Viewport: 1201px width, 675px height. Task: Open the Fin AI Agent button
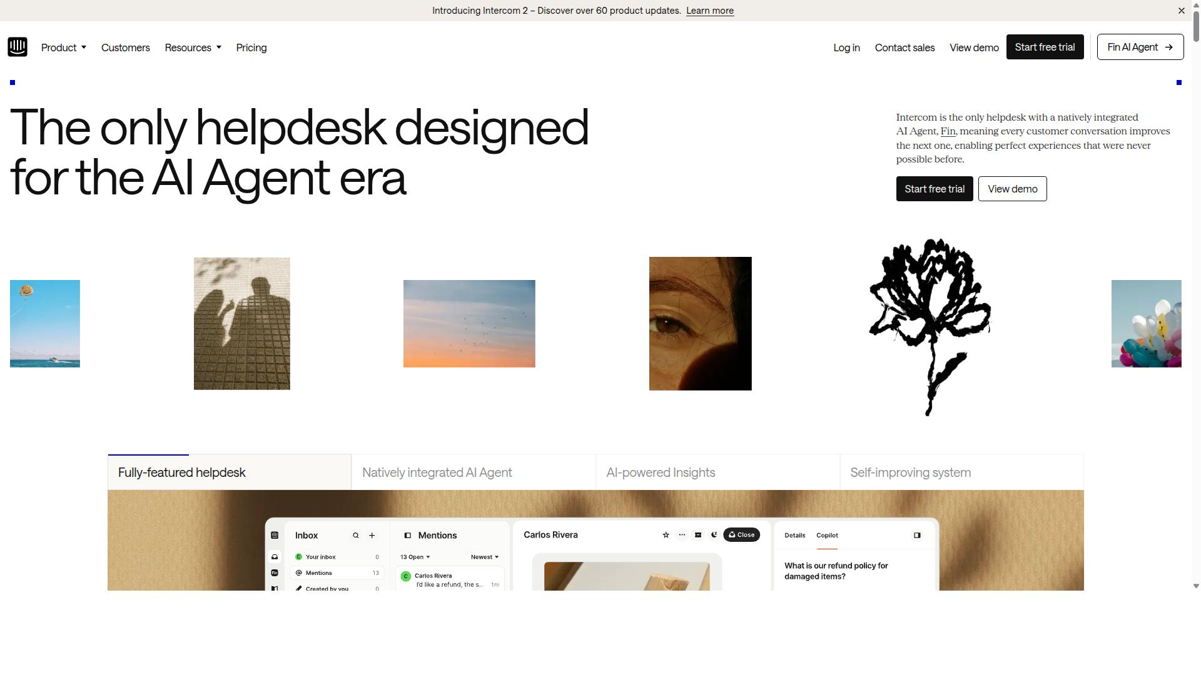(1140, 47)
